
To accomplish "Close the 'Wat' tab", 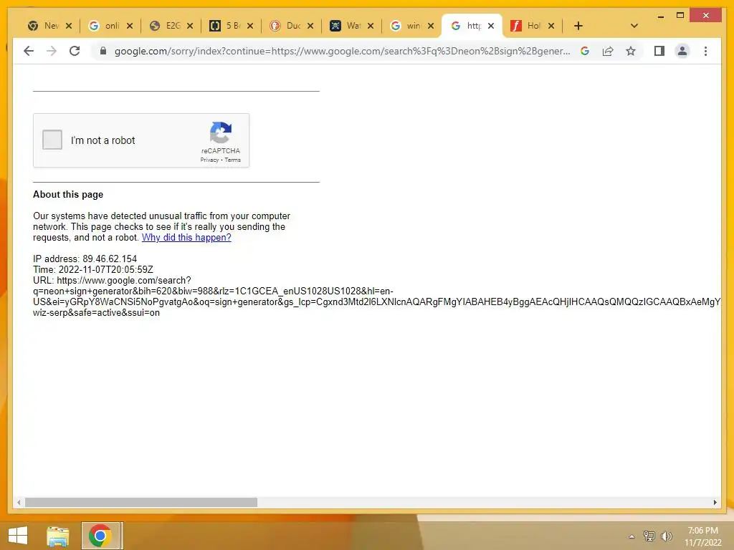I will (x=371, y=26).
